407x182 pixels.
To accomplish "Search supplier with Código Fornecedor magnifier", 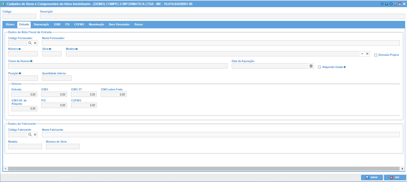I will tap(30, 43).
